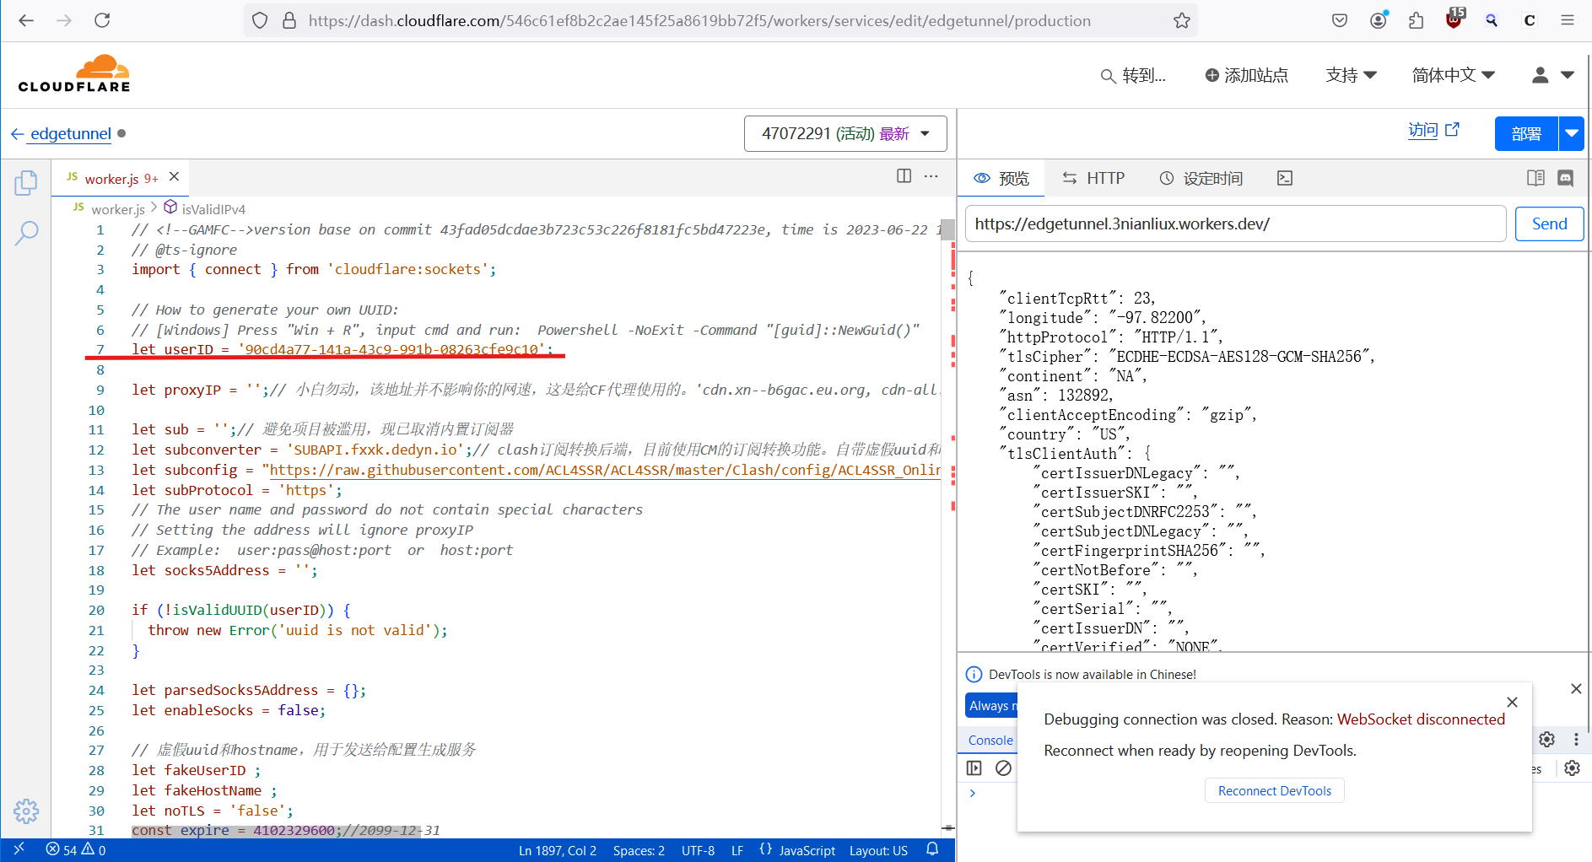Go back via the edgetunnel link
1592x862 pixels.
point(70,133)
